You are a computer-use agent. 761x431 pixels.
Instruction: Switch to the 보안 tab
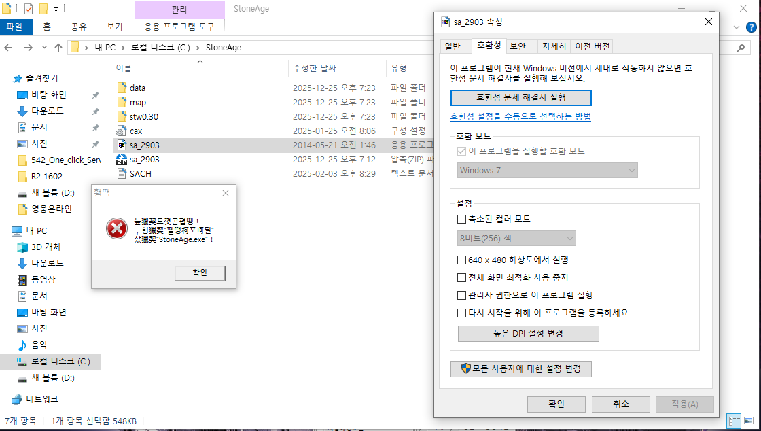click(518, 46)
